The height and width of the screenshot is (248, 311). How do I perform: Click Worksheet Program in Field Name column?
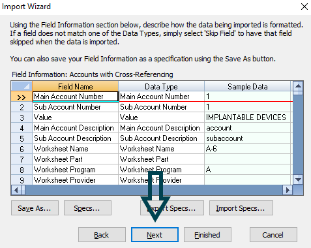(75, 170)
